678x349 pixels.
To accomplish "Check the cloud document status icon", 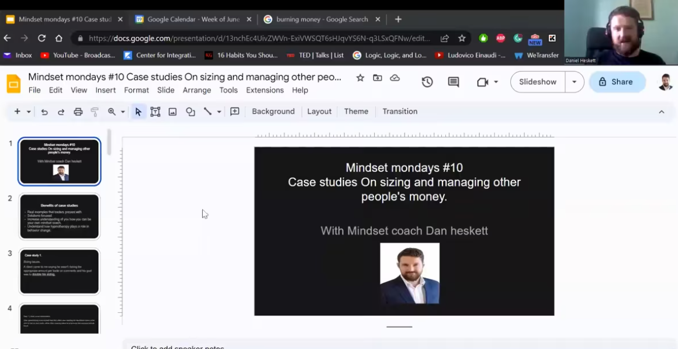I will (395, 78).
